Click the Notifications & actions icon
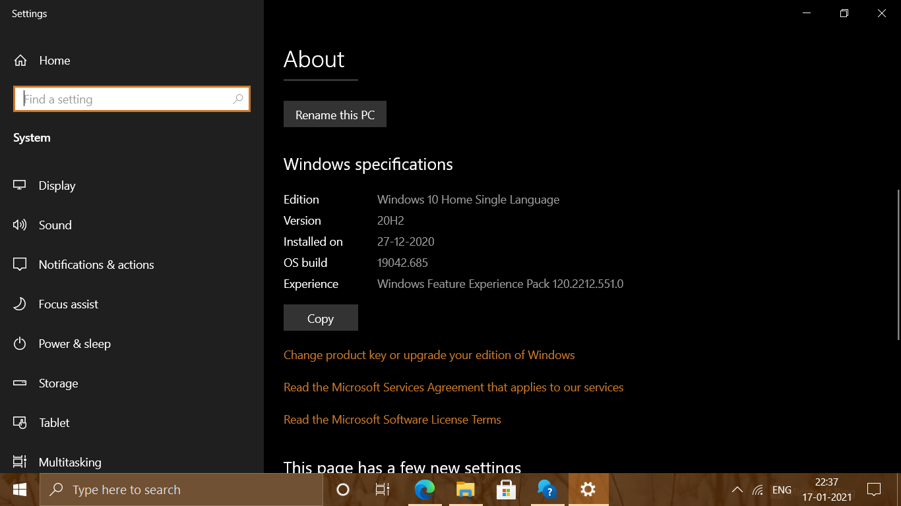Image resolution: width=901 pixels, height=506 pixels. coord(20,265)
